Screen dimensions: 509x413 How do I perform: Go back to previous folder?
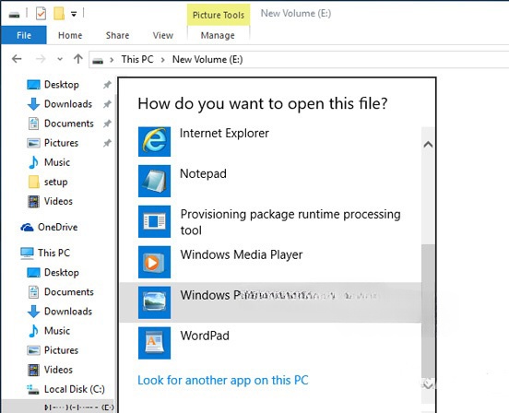point(17,59)
